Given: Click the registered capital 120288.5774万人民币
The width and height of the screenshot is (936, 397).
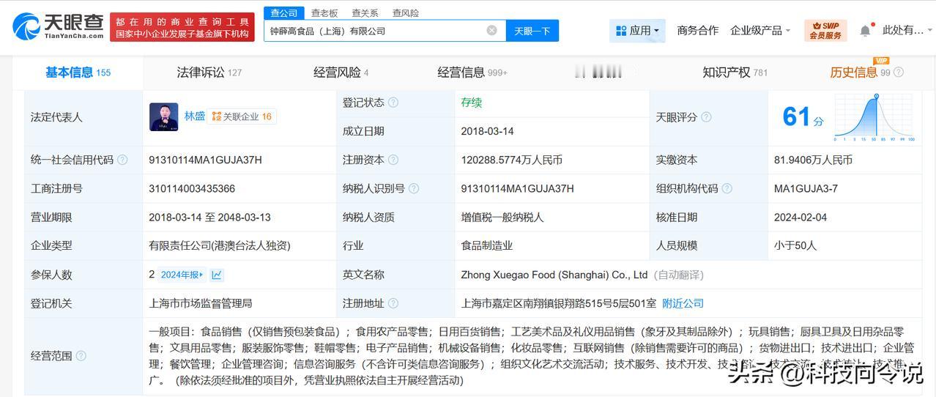Looking at the screenshot, I should tap(512, 160).
